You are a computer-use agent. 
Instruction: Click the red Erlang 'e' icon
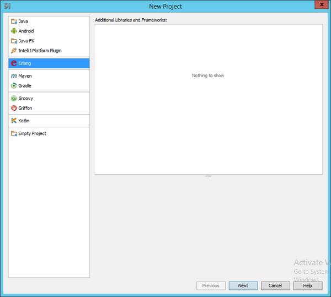14,63
